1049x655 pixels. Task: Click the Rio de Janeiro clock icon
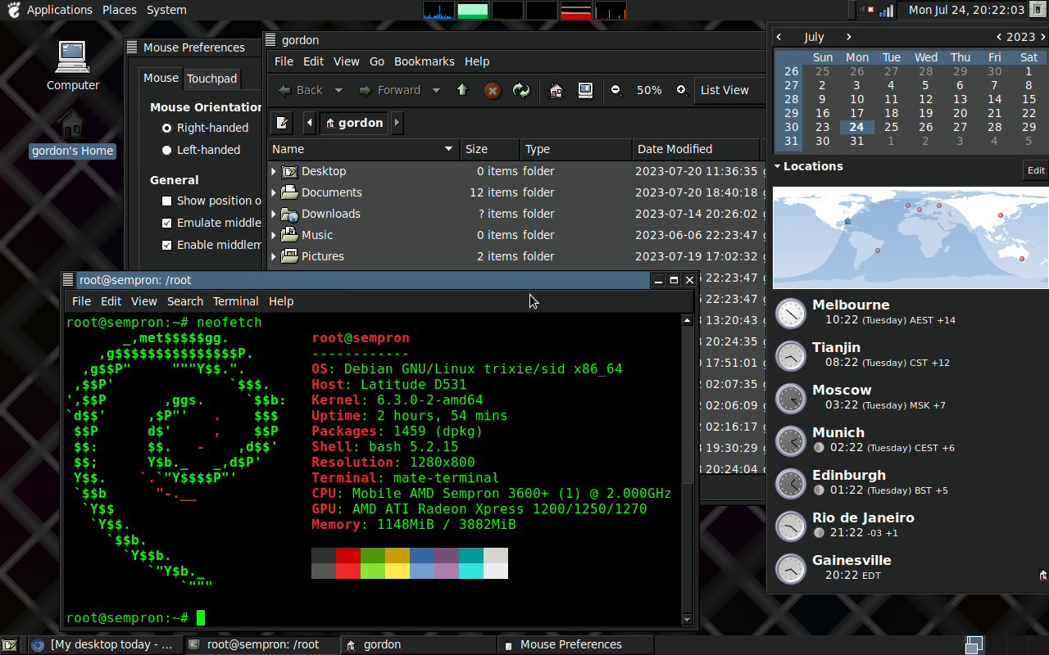791,526
